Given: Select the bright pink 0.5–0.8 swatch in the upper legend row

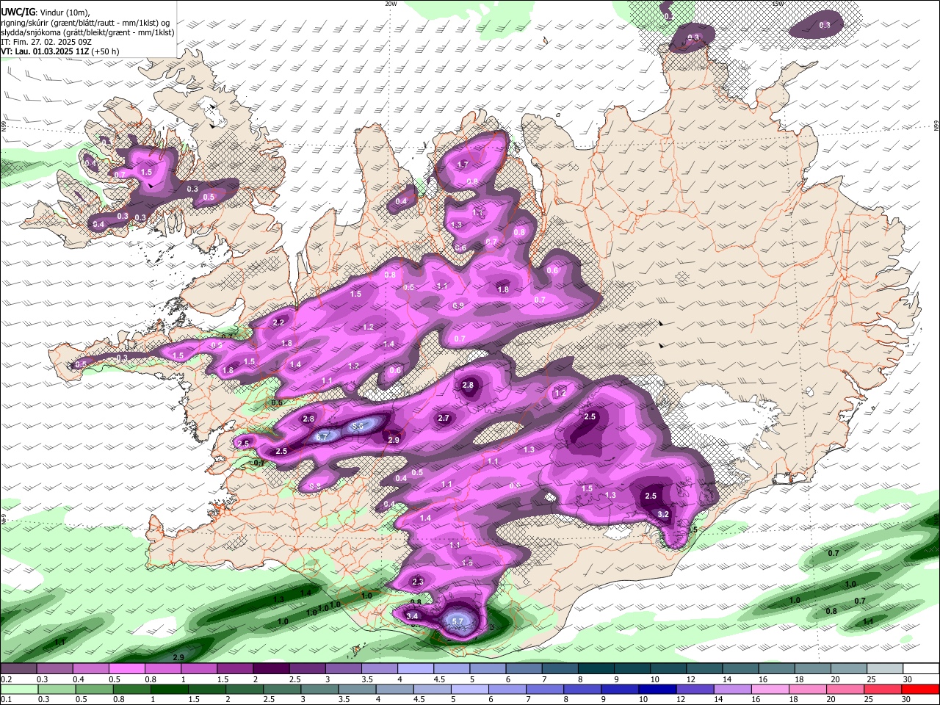Looking at the screenshot, I should coord(126,669).
